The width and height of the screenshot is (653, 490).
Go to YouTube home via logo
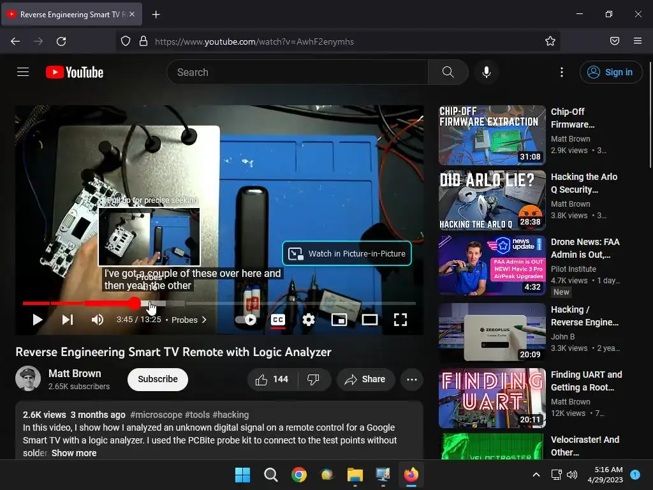pyautogui.click(x=75, y=72)
